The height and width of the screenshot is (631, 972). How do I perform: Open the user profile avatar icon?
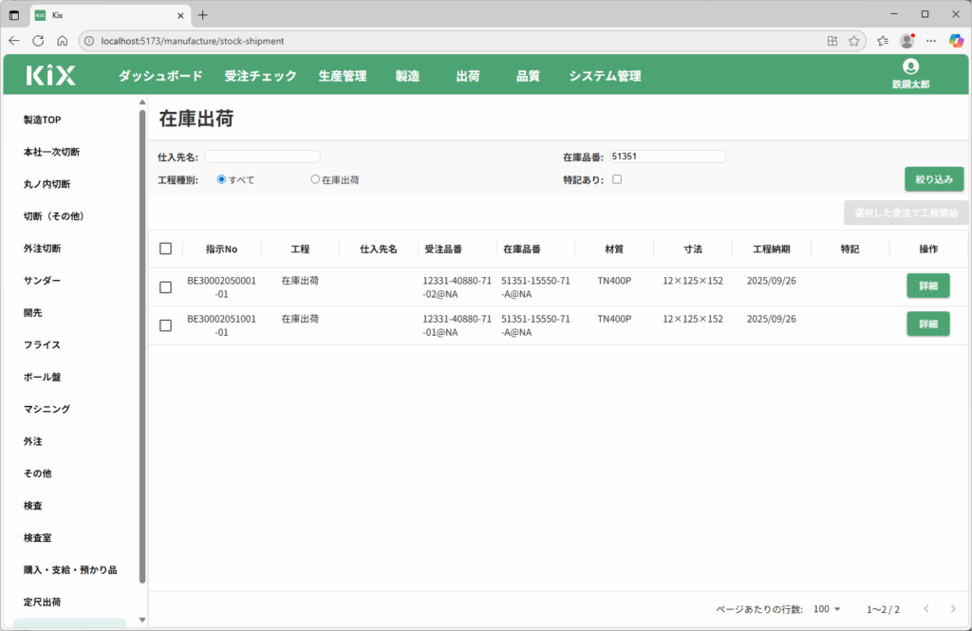pos(910,66)
